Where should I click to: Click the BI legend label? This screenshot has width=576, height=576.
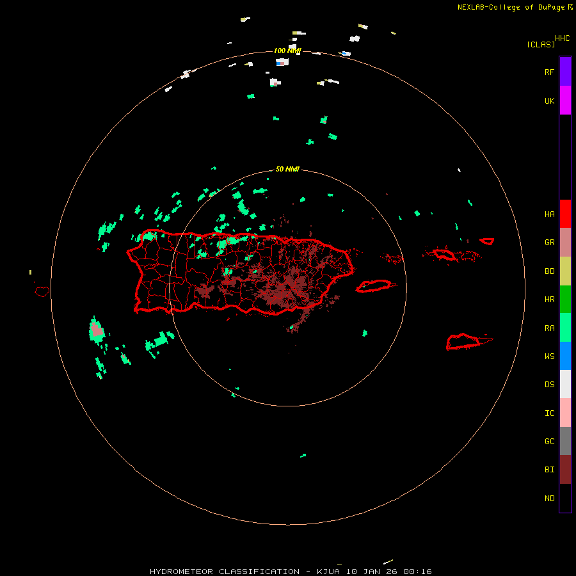[x=549, y=470]
